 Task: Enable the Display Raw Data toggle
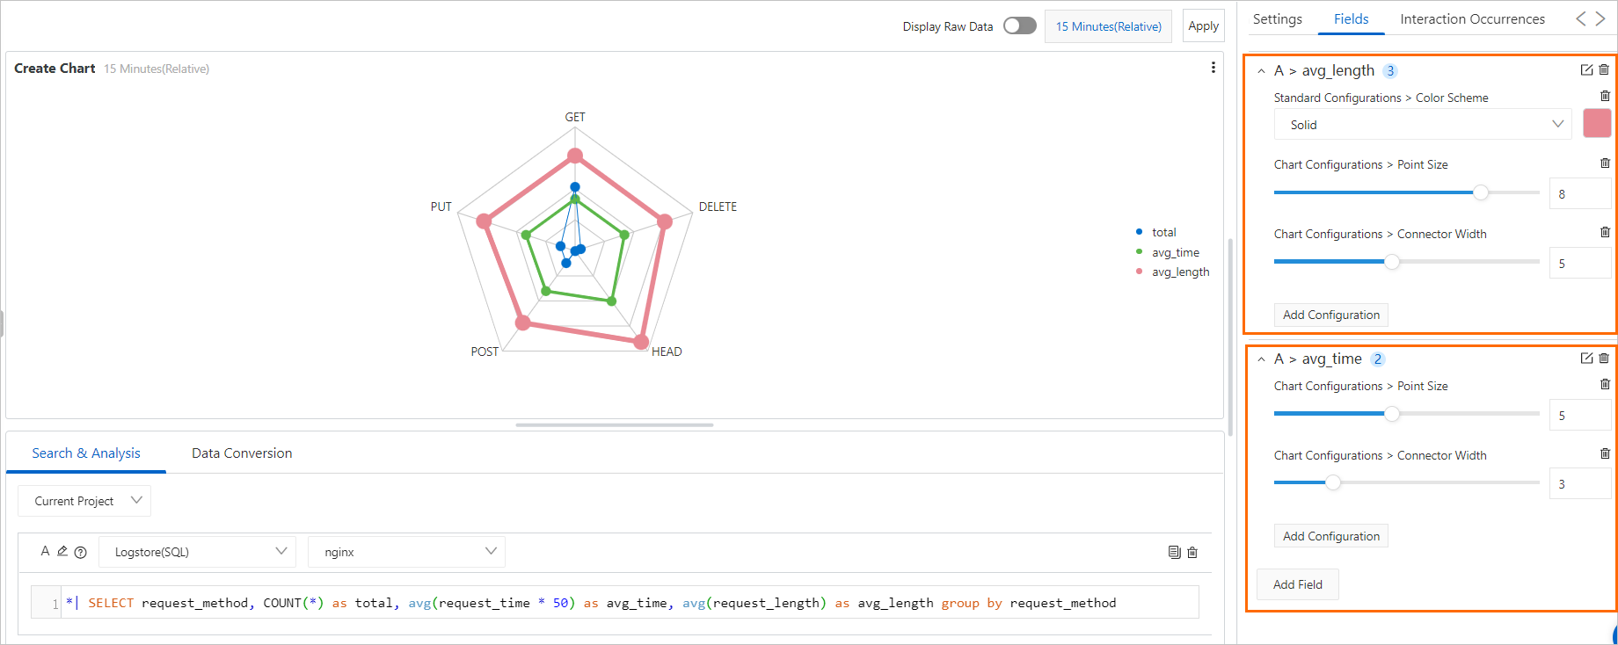tap(1019, 25)
